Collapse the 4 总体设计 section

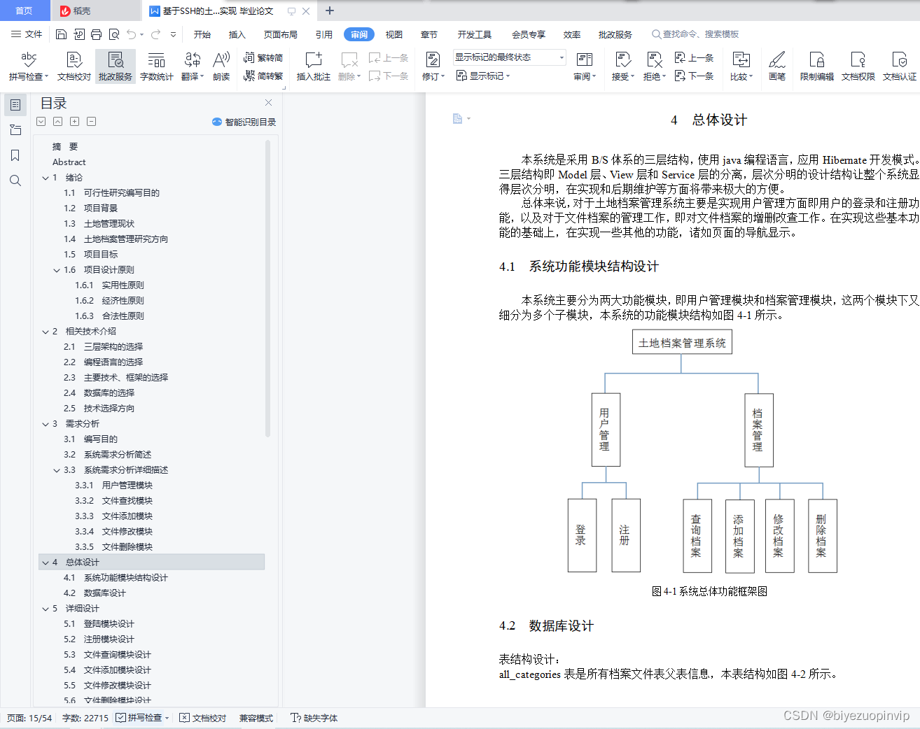coord(46,562)
